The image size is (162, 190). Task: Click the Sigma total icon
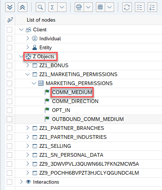click(53, 7)
